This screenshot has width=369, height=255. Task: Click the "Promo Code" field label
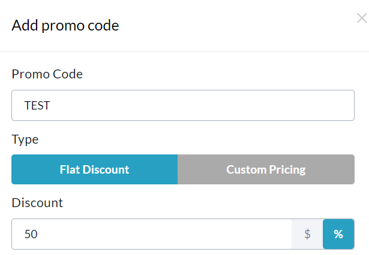pyautogui.click(x=47, y=74)
